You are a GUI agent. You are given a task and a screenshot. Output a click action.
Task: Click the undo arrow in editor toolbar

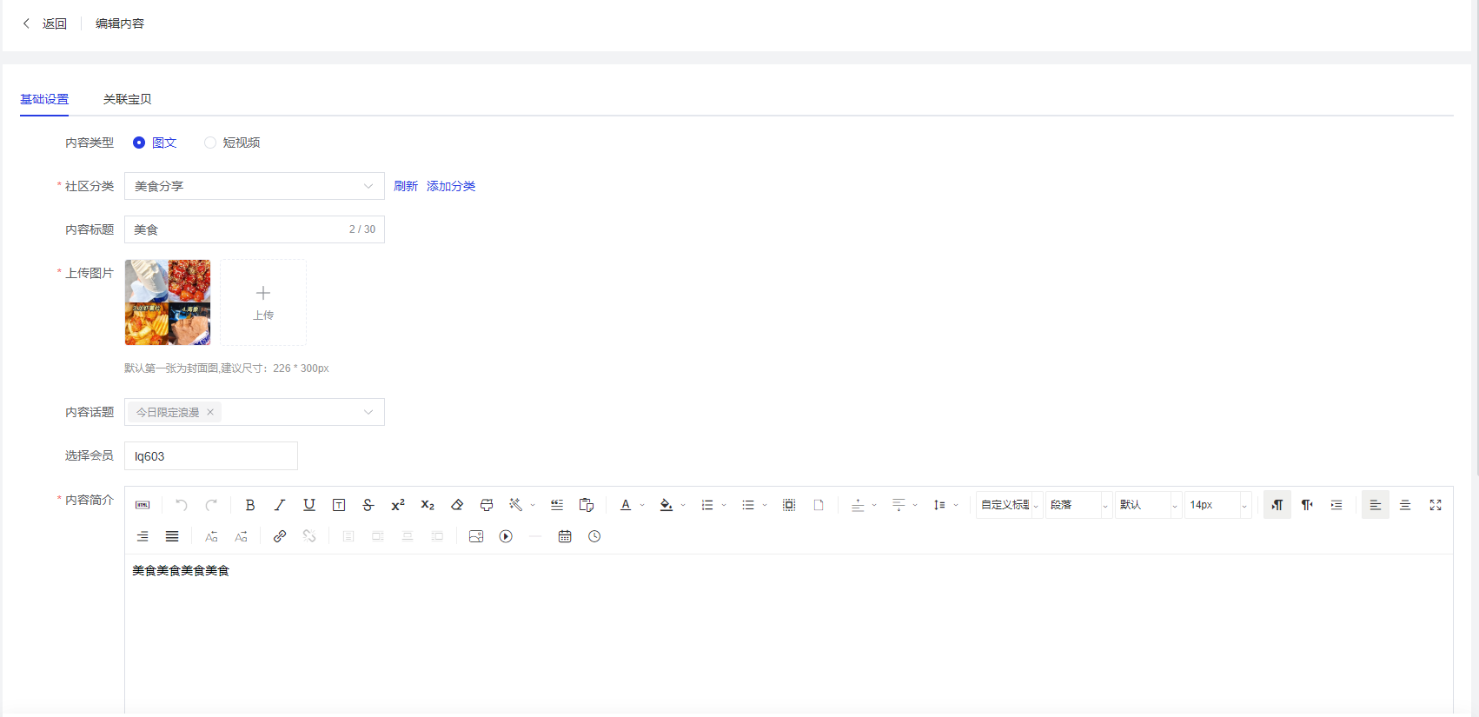click(182, 505)
